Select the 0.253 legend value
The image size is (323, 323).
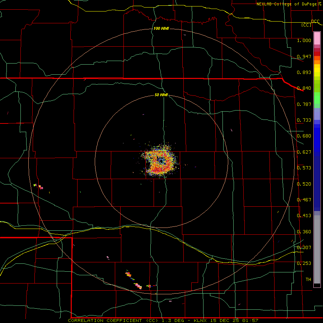pyautogui.click(x=304, y=263)
